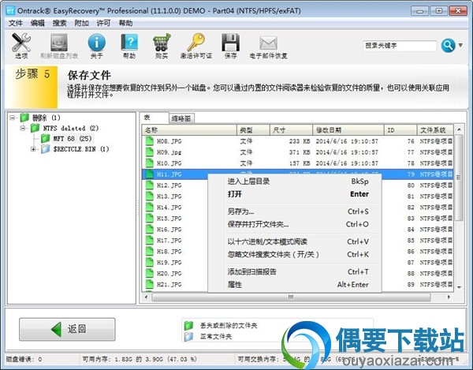The height and width of the screenshot is (370, 473).
Task: Choose 属性 (Properties) from the context menu
Action: click(295, 285)
